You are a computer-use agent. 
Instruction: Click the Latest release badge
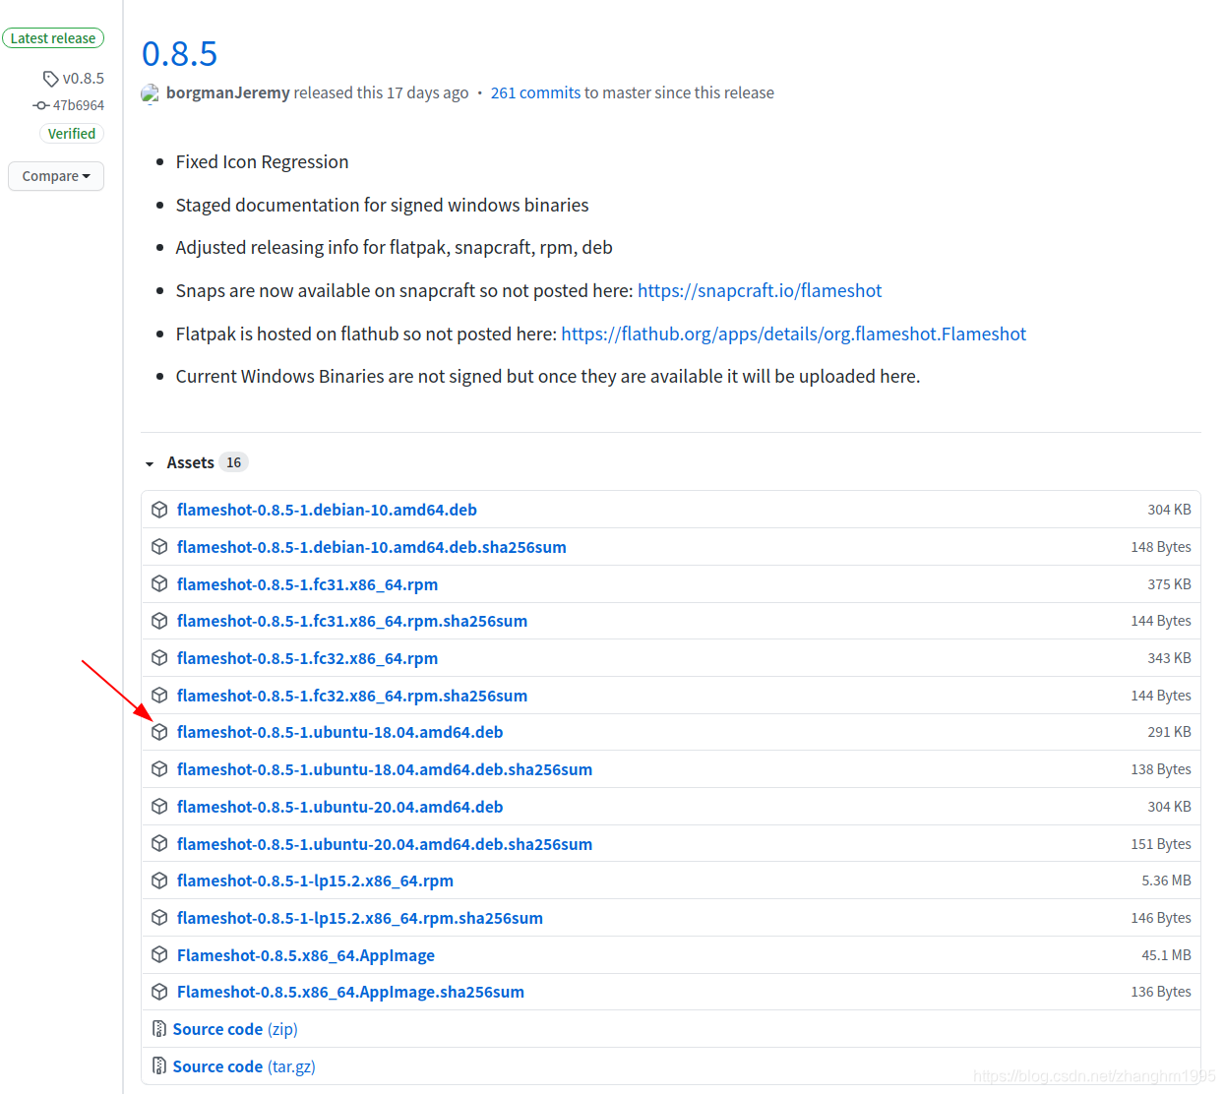click(x=53, y=38)
